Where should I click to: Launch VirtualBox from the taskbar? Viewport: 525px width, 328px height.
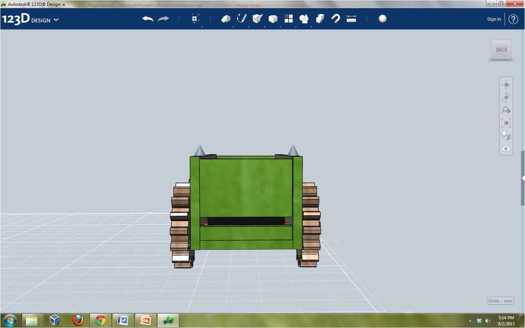55,321
